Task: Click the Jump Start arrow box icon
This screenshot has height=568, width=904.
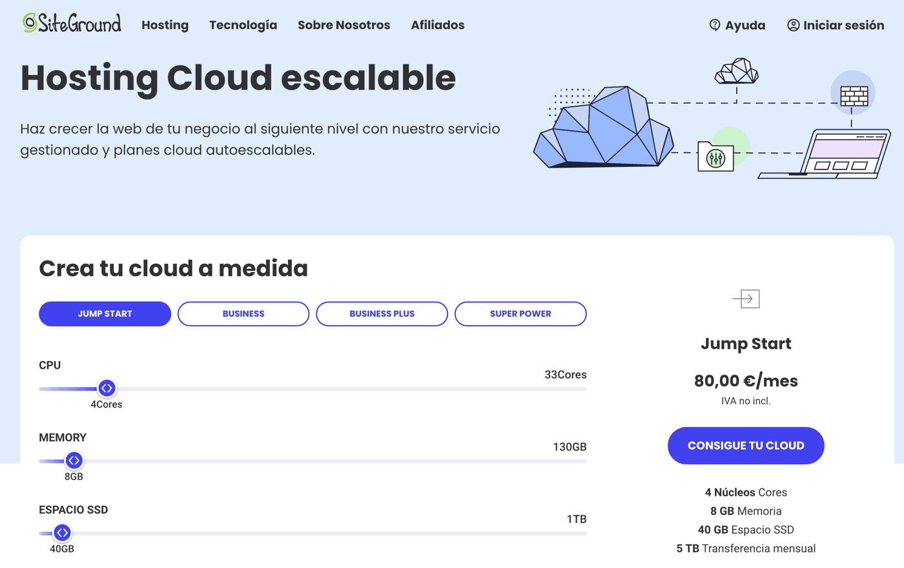Action: tap(746, 299)
